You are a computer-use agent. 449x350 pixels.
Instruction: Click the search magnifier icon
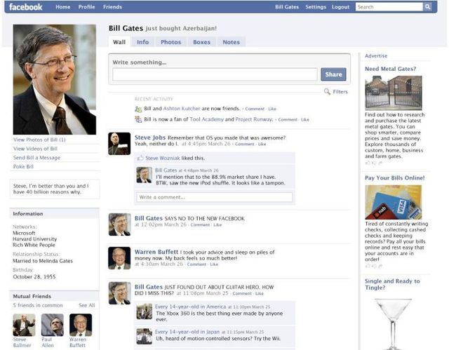tap(427, 7)
